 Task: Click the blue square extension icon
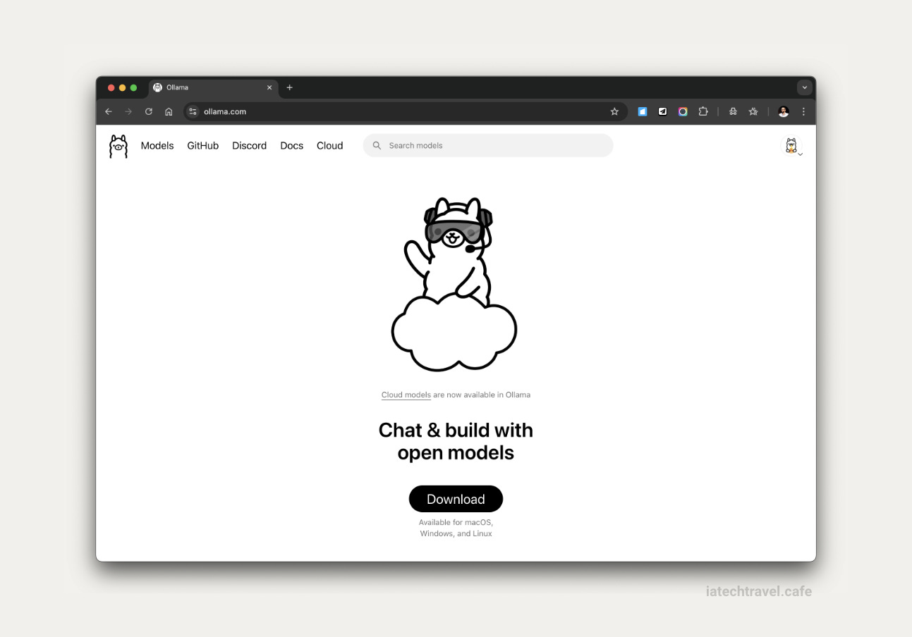(642, 111)
